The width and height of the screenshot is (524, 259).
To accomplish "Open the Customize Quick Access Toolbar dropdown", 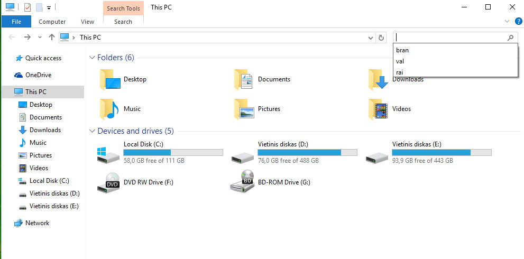I will tap(49, 7).
